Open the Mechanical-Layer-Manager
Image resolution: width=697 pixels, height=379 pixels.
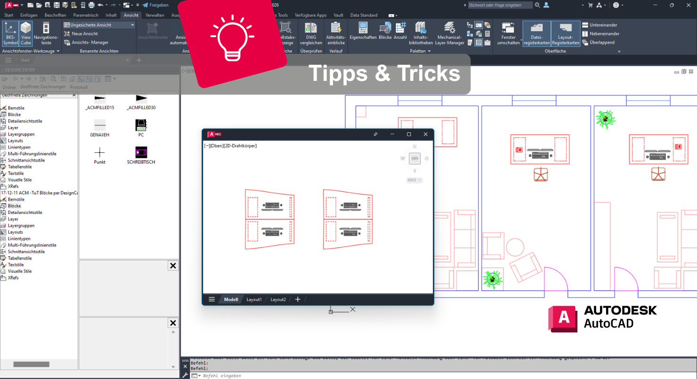pyautogui.click(x=451, y=33)
